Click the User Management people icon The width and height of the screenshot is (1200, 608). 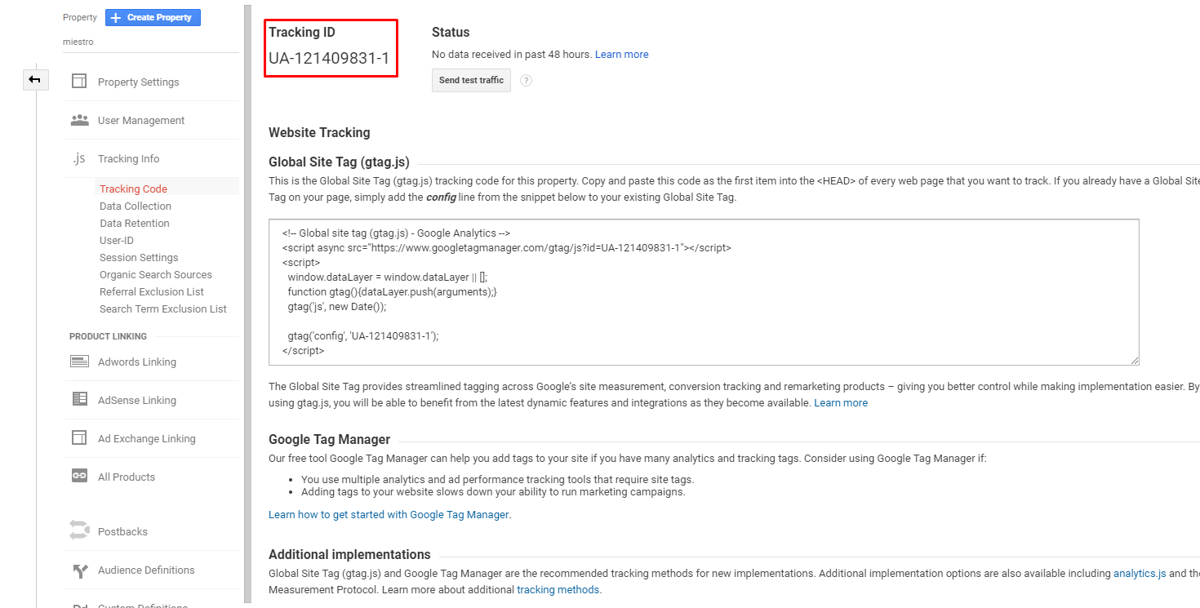79,120
